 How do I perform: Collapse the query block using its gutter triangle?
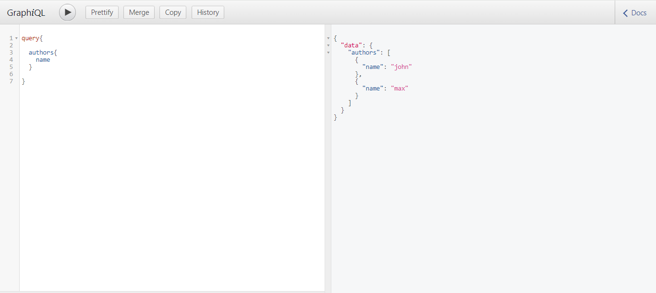[x=17, y=38]
